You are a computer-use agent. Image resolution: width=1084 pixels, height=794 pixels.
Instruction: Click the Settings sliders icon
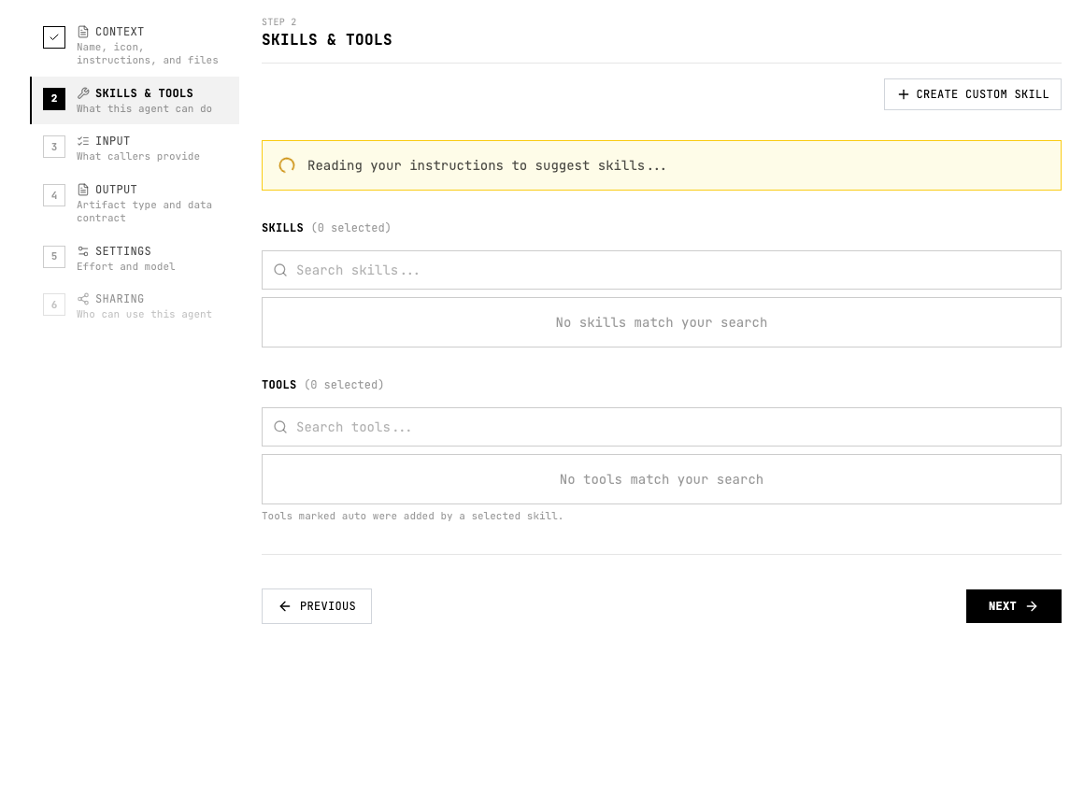tap(83, 250)
